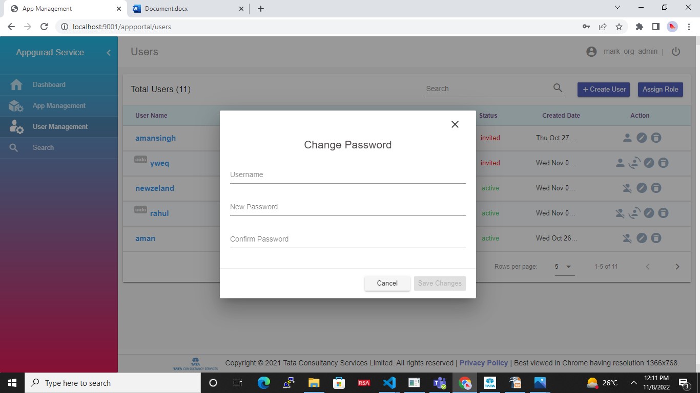
Task: Click the delete trash icon for yweq
Action: pyautogui.click(x=663, y=163)
